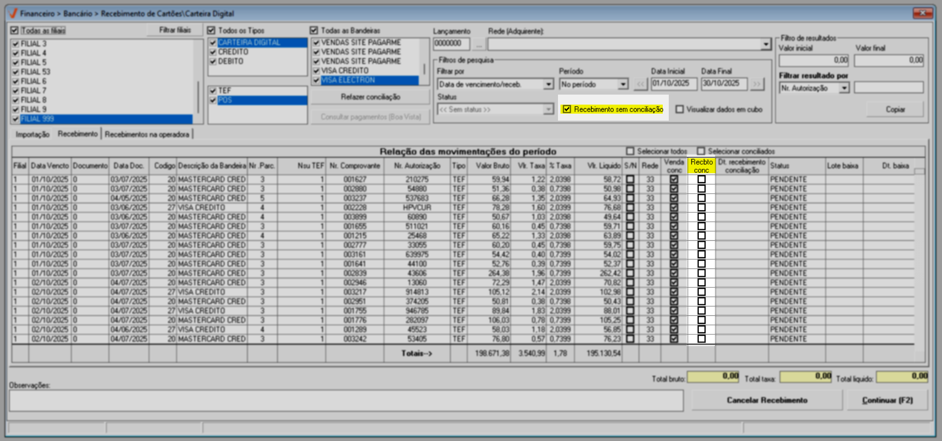
Task: Uncheck Todas as filiais checkbox
Action: click(15, 31)
